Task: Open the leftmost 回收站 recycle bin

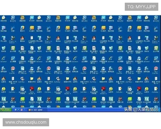Action: pos(3,48)
